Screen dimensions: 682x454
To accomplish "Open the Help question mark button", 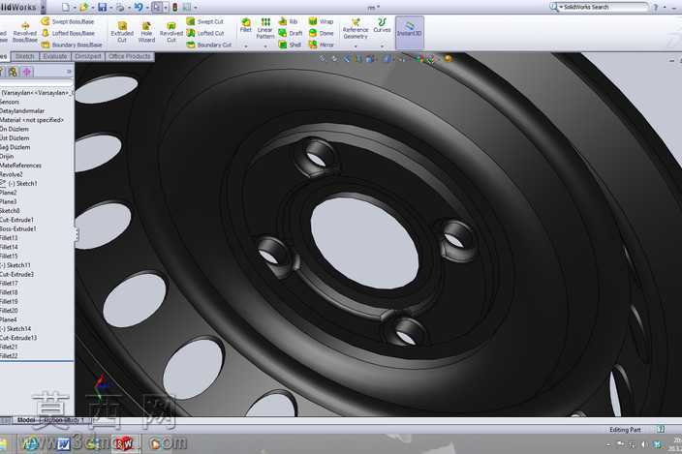I will pos(655,7).
